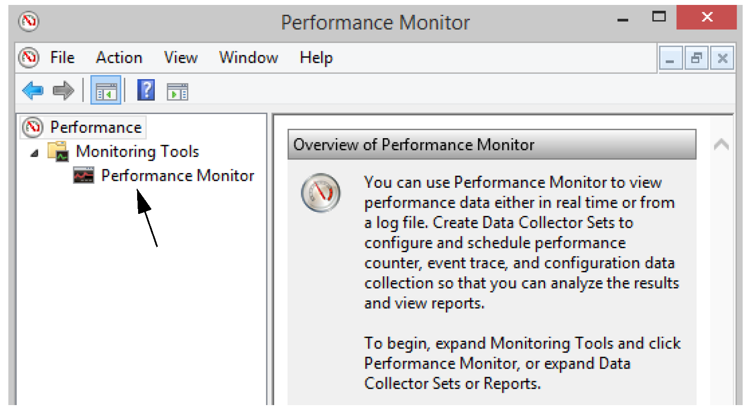Open the Help menu
The height and width of the screenshot is (410, 751).
[316, 58]
